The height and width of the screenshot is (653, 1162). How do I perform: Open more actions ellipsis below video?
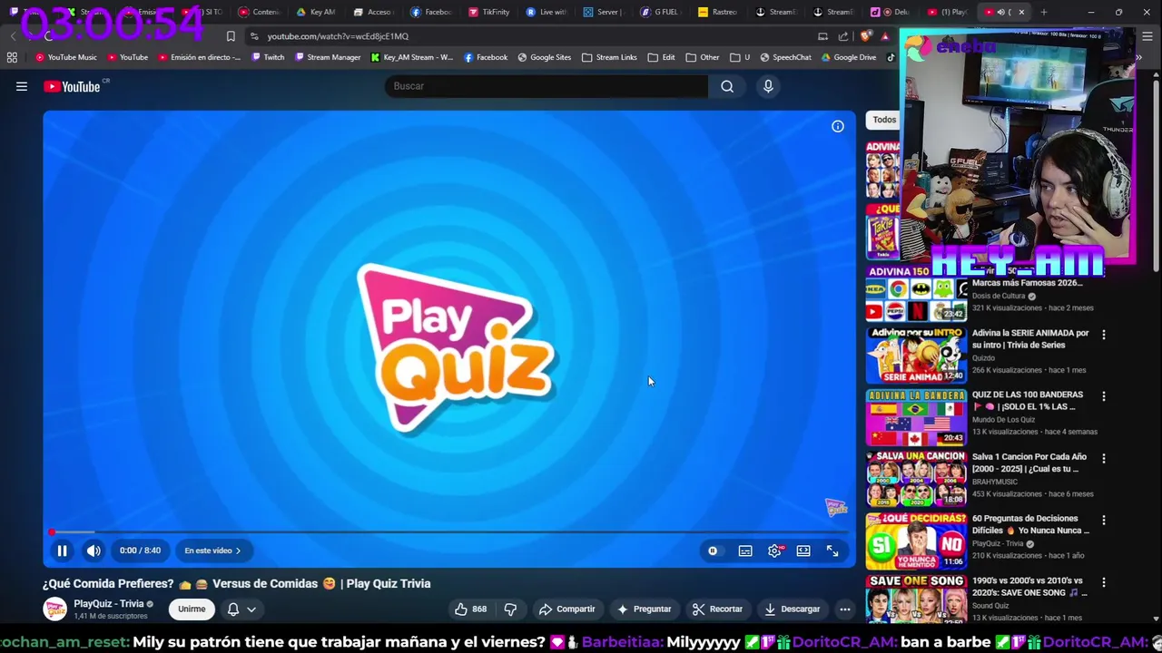click(845, 609)
